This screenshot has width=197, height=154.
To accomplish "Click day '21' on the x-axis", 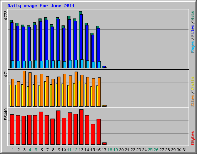I will [x=127, y=150].
